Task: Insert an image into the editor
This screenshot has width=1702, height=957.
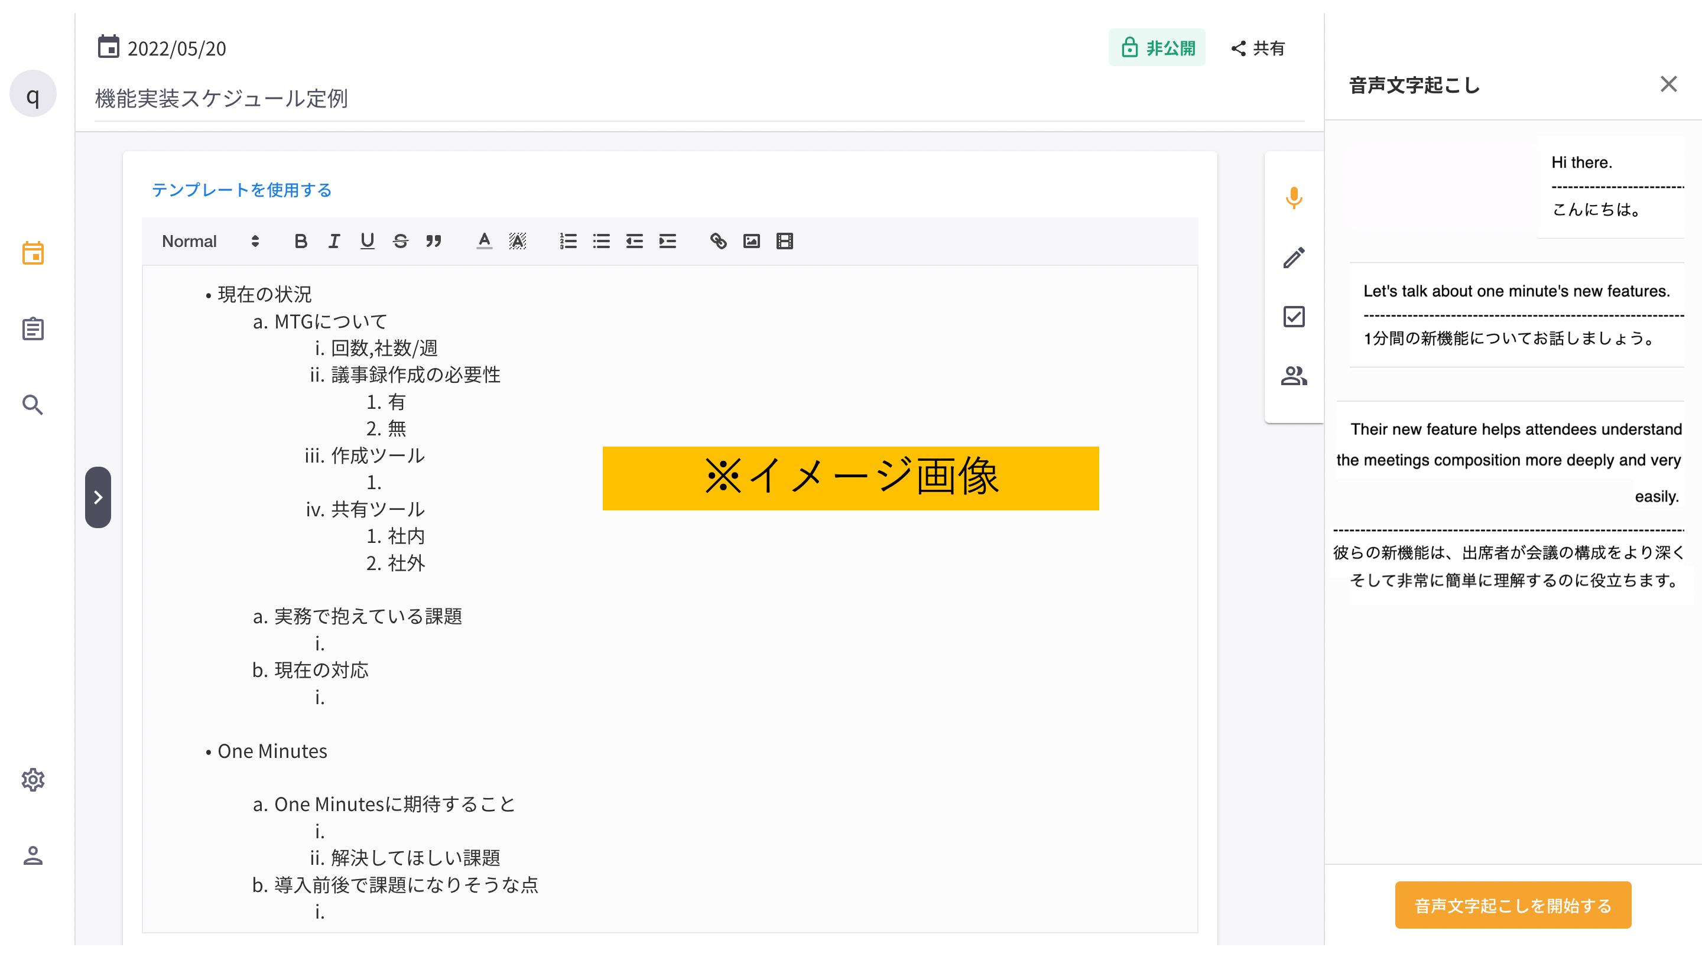Action: pyautogui.click(x=751, y=241)
